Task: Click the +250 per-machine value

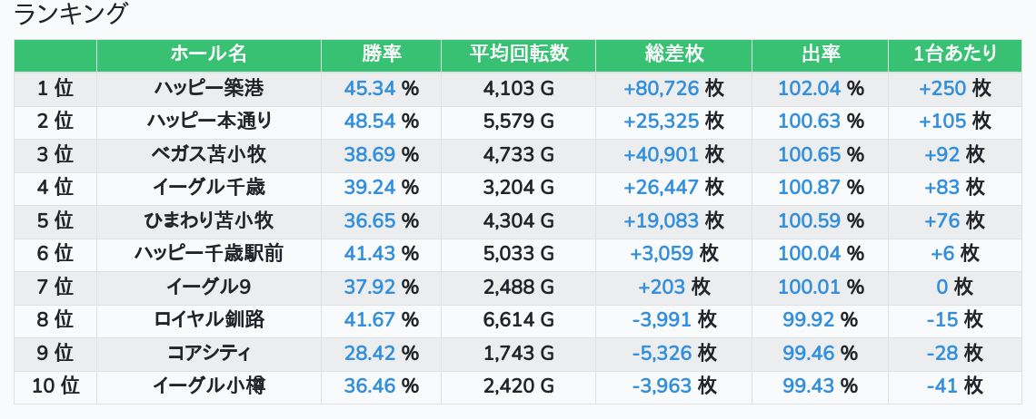Action: pyautogui.click(x=942, y=88)
